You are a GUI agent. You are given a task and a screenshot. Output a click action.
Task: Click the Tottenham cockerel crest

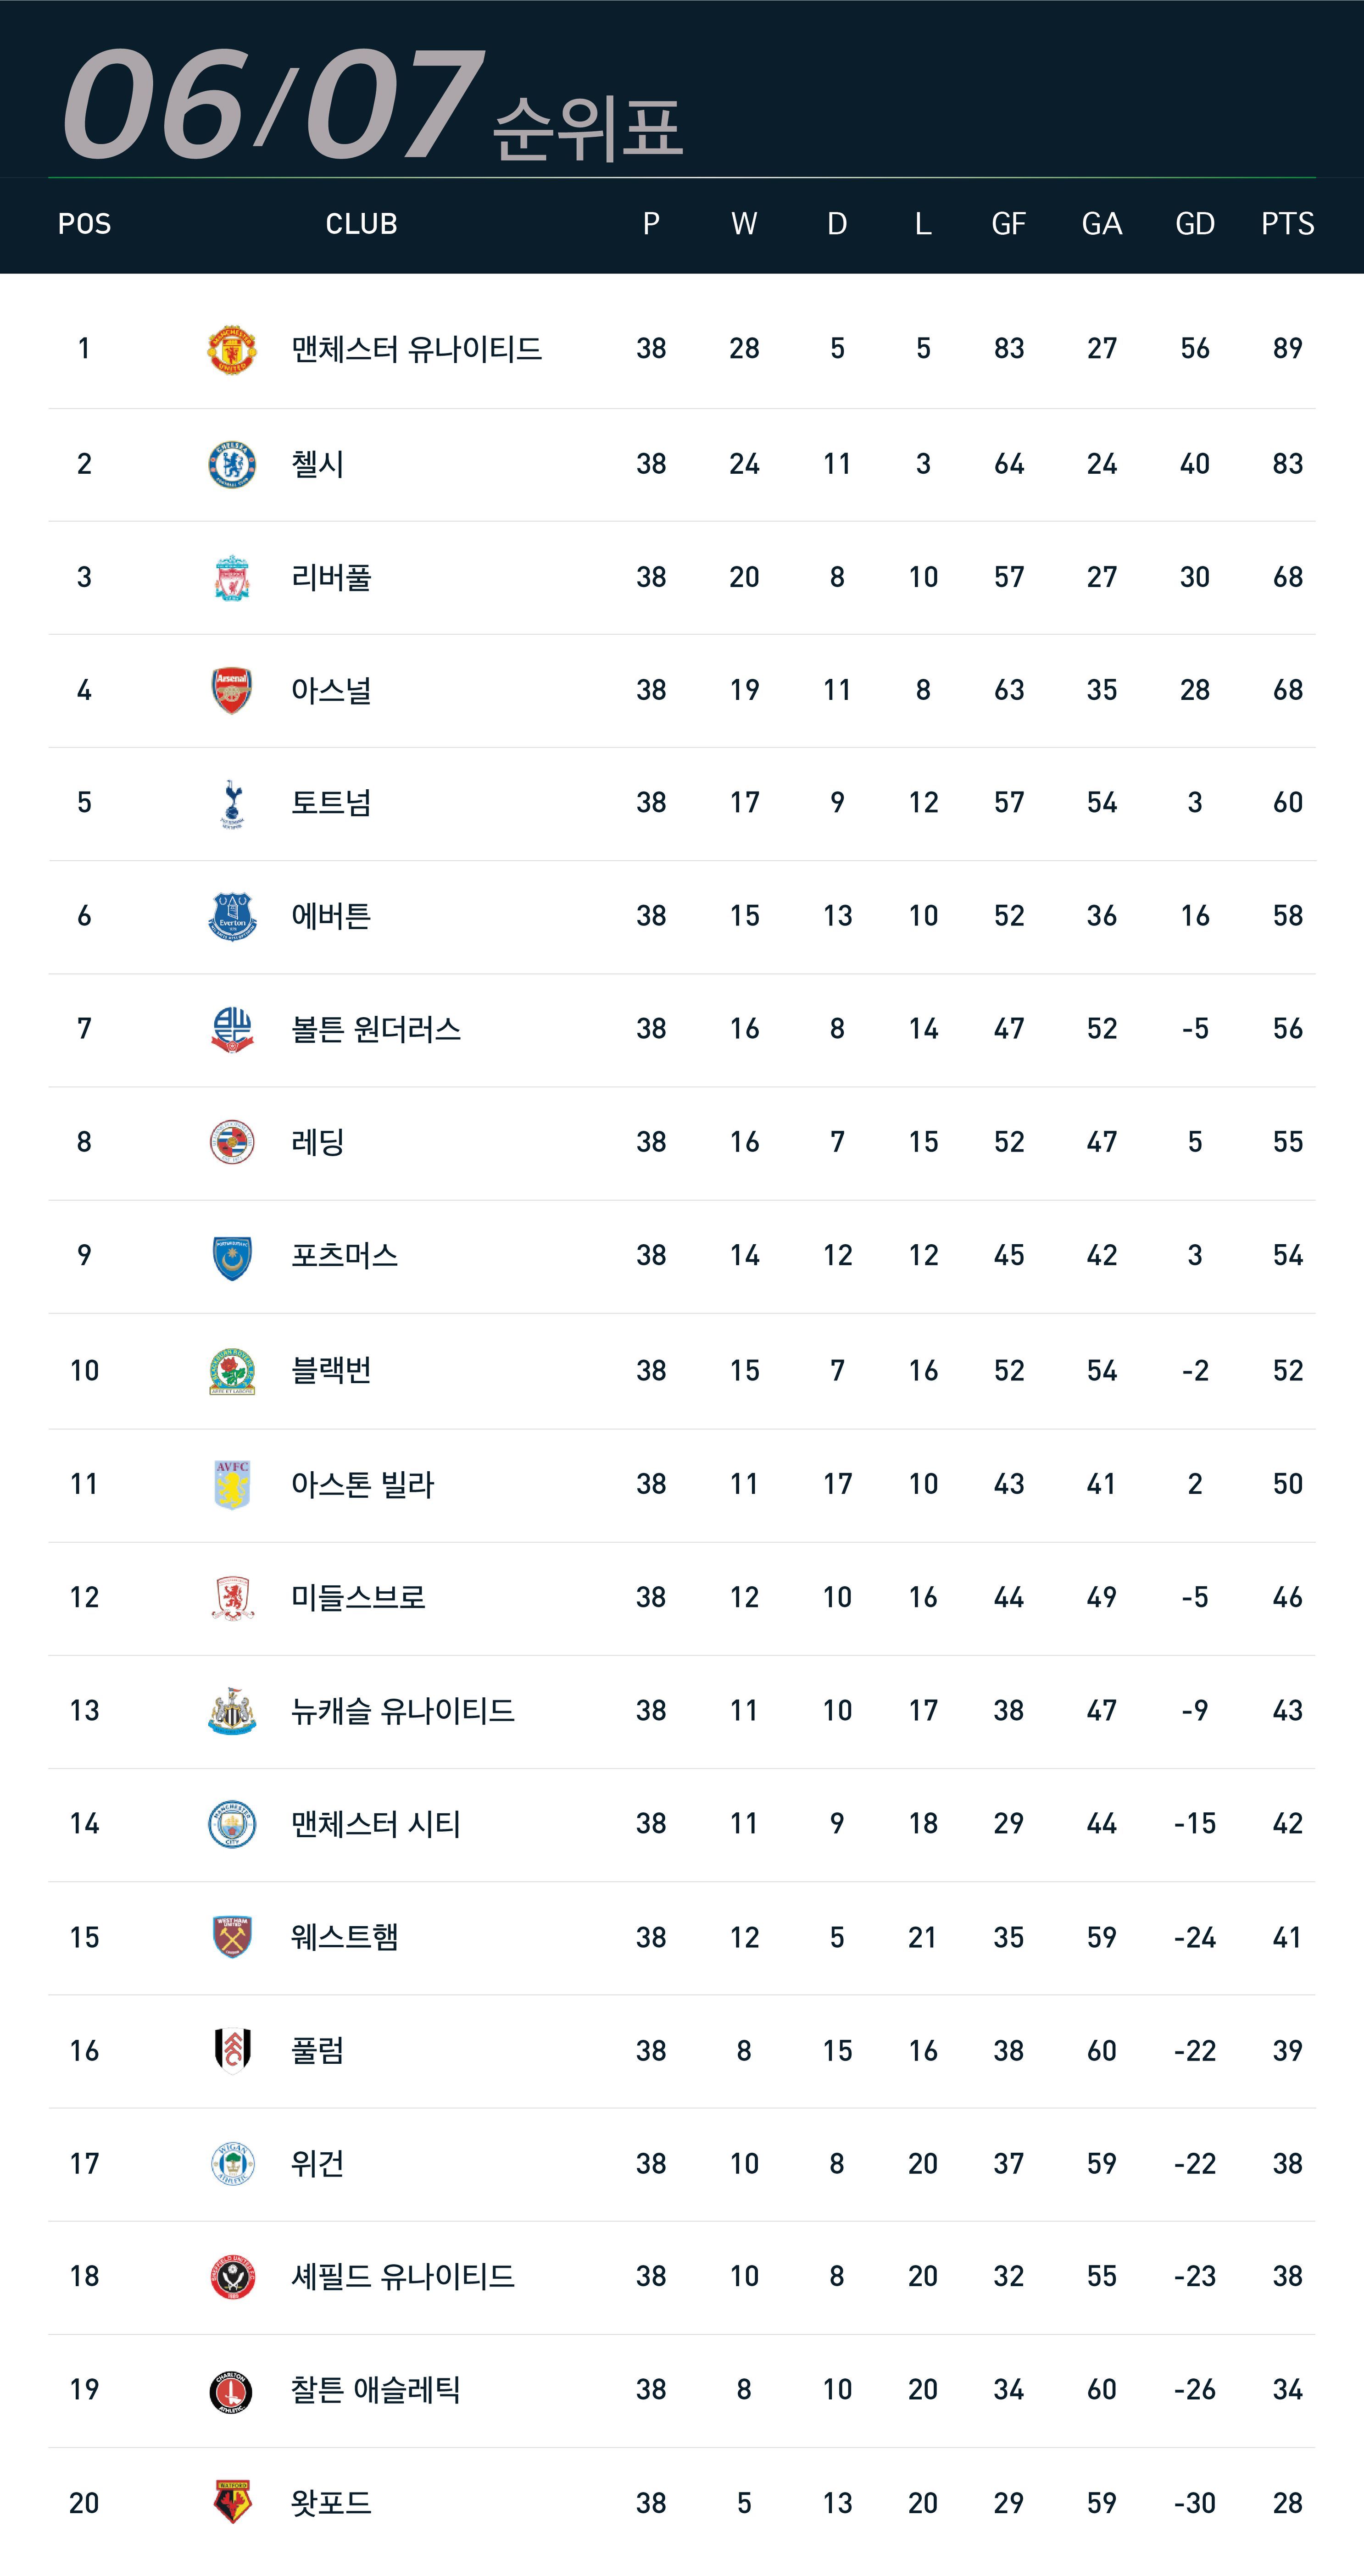point(232,803)
